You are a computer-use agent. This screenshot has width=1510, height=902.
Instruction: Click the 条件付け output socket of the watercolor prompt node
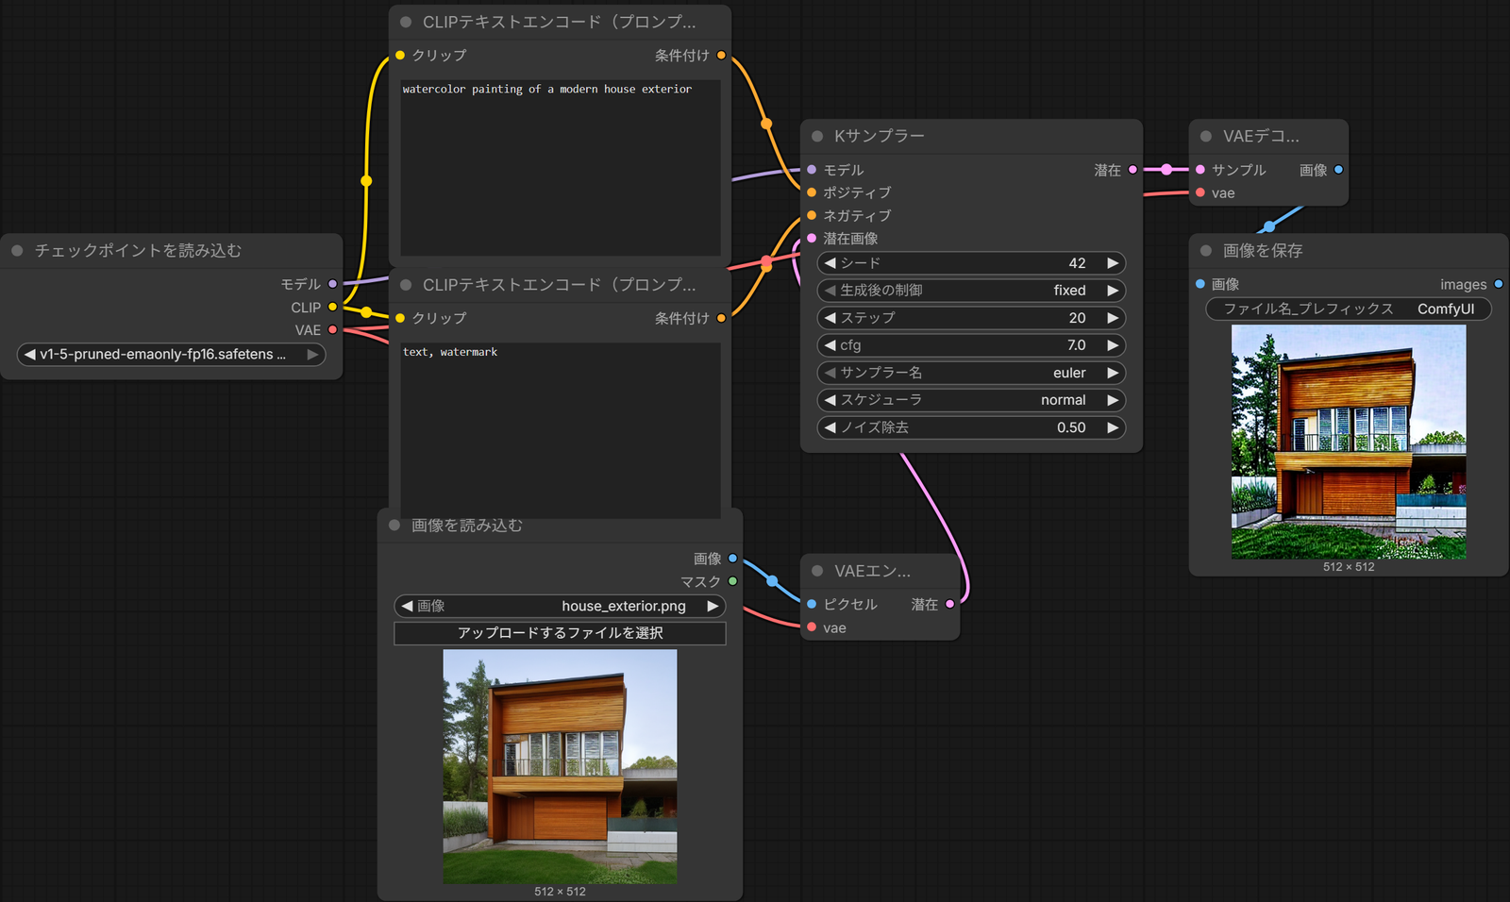[721, 56]
